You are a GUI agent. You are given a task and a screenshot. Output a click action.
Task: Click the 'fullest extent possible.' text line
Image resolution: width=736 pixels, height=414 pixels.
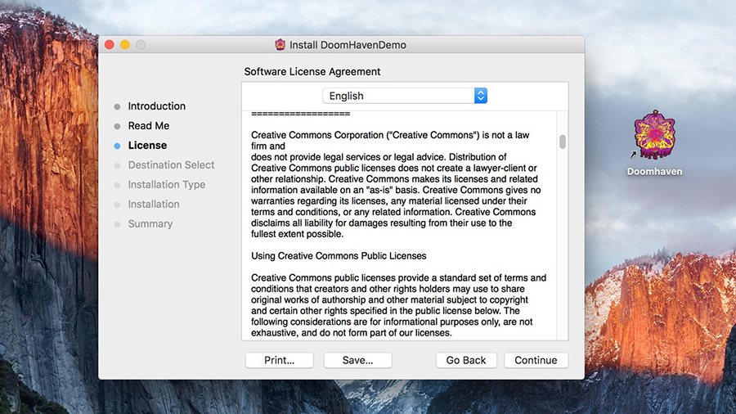pos(297,234)
